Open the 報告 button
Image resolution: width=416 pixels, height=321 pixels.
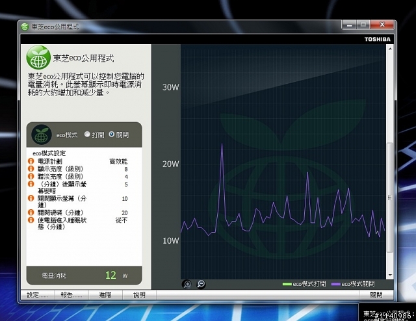(71, 295)
